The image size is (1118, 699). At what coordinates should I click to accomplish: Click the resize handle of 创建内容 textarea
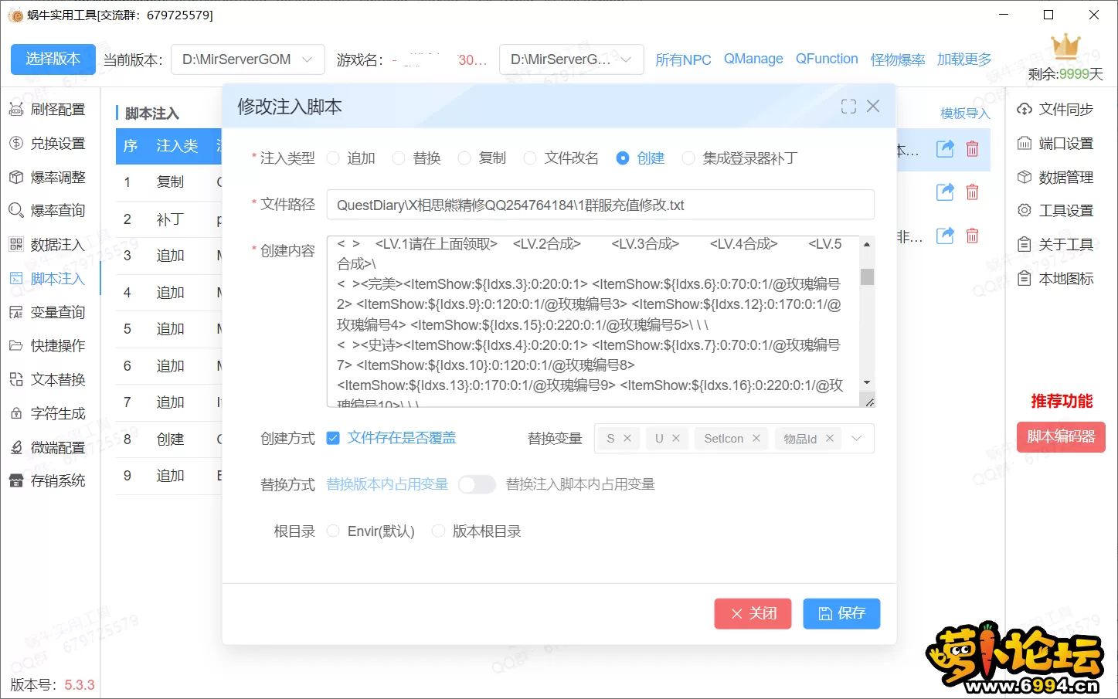[x=869, y=402]
